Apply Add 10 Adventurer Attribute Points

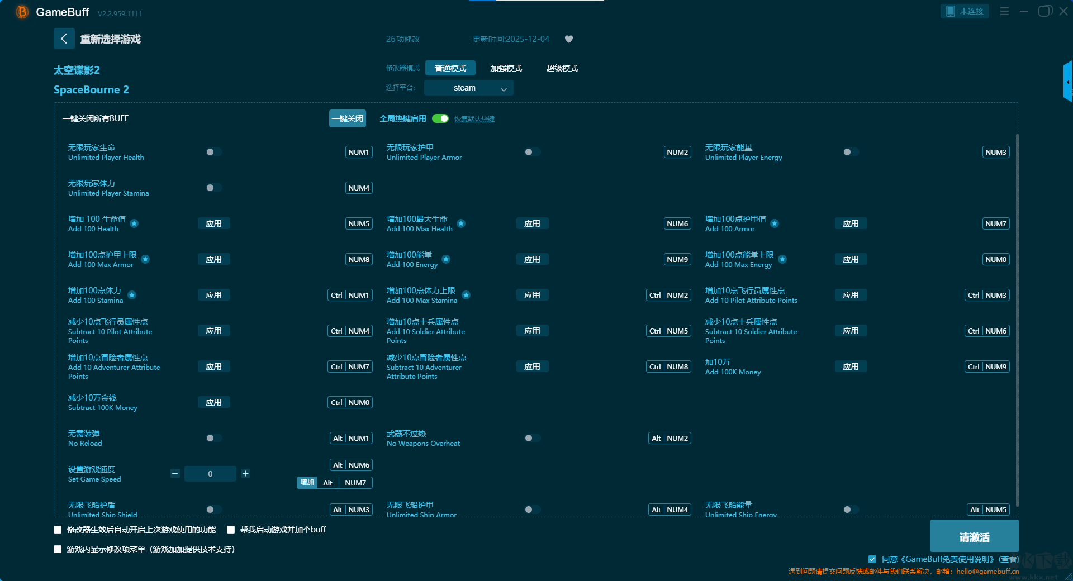click(x=214, y=366)
